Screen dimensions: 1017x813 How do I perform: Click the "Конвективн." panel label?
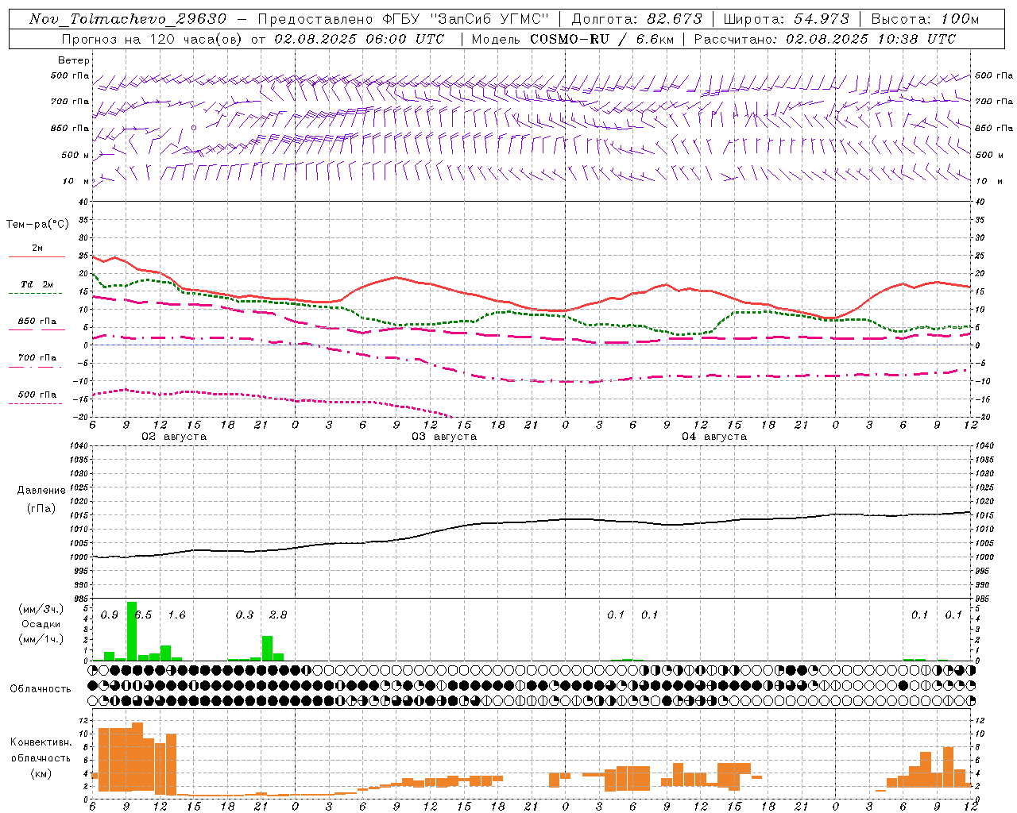41,742
